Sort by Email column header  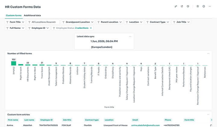[x=135, y=120]
